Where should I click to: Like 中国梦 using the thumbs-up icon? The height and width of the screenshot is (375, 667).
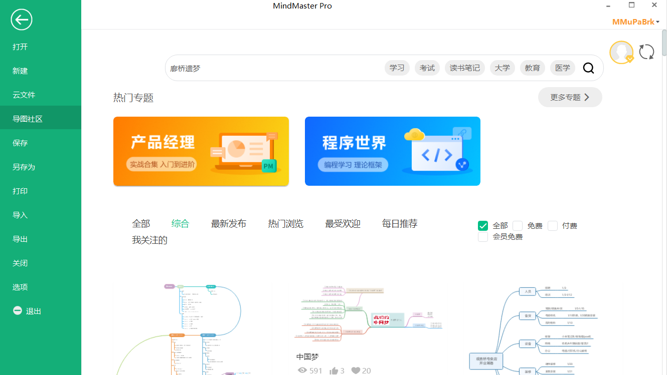coord(333,370)
